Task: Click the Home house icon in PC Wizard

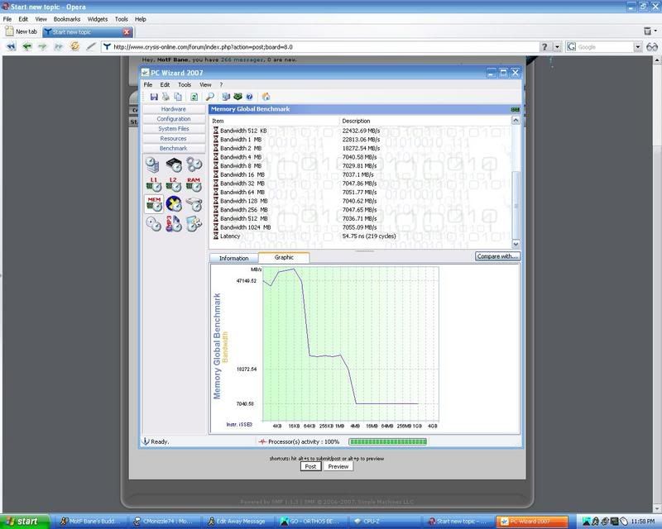Action: coord(266,97)
